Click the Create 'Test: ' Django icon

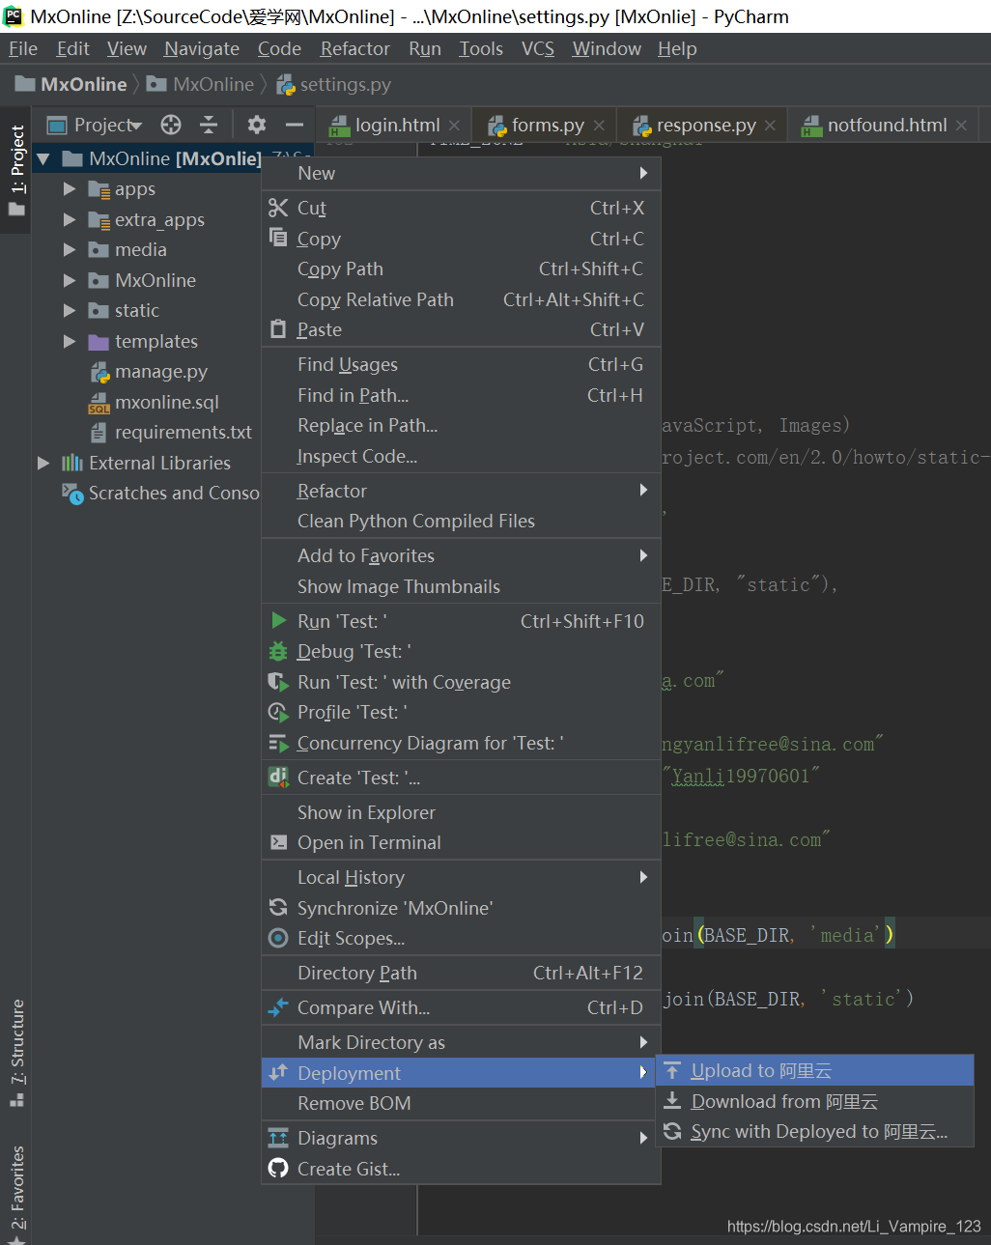[x=278, y=777]
